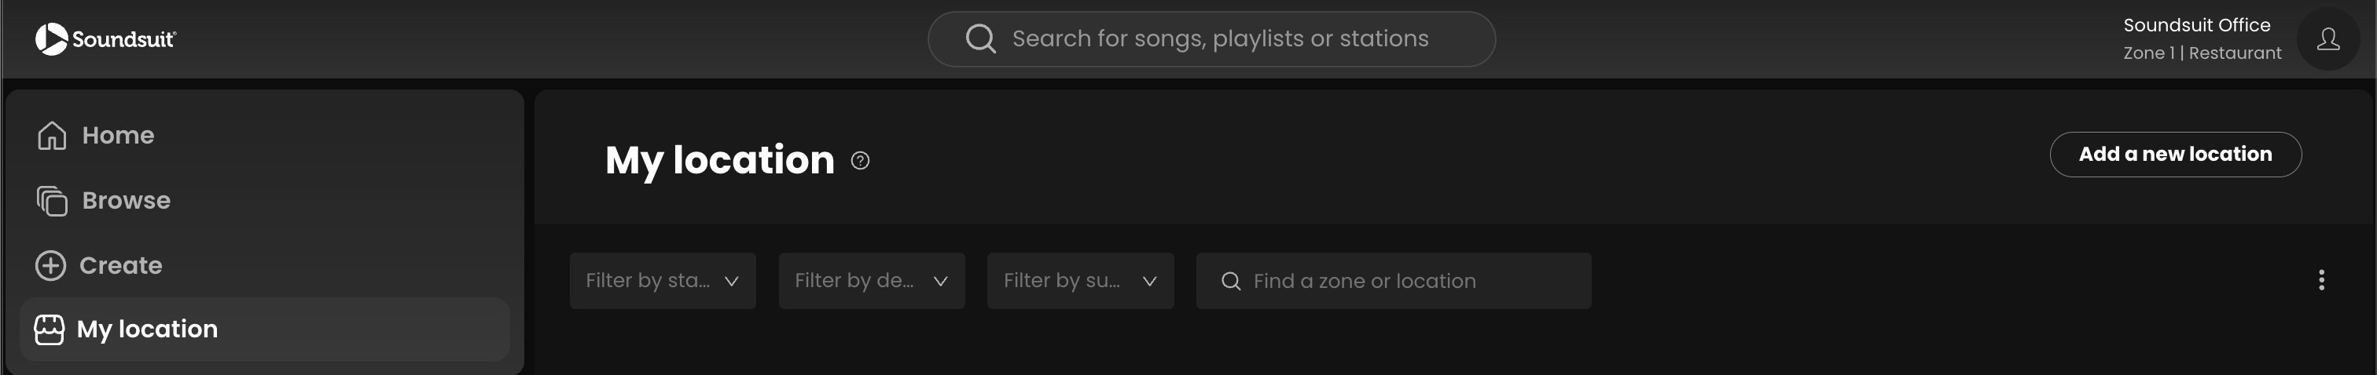Viewport: 2377px width, 375px height.
Task: Click the magnifier icon in the top search bar
Action: 980,38
